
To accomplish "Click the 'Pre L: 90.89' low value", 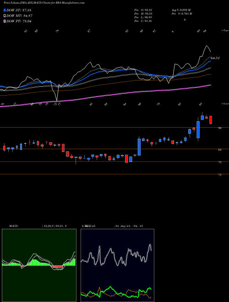I will pyautogui.click(x=143, y=17).
